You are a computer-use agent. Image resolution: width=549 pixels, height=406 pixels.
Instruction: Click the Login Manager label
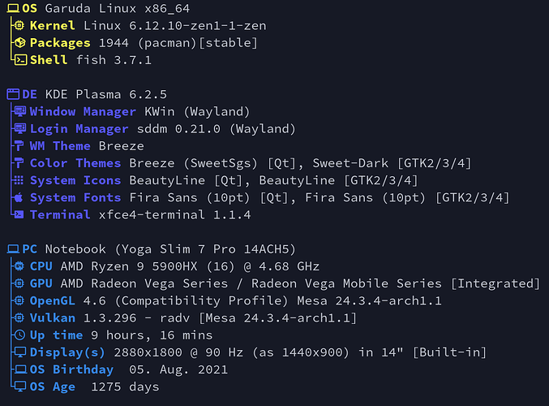[x=79, y=128]
